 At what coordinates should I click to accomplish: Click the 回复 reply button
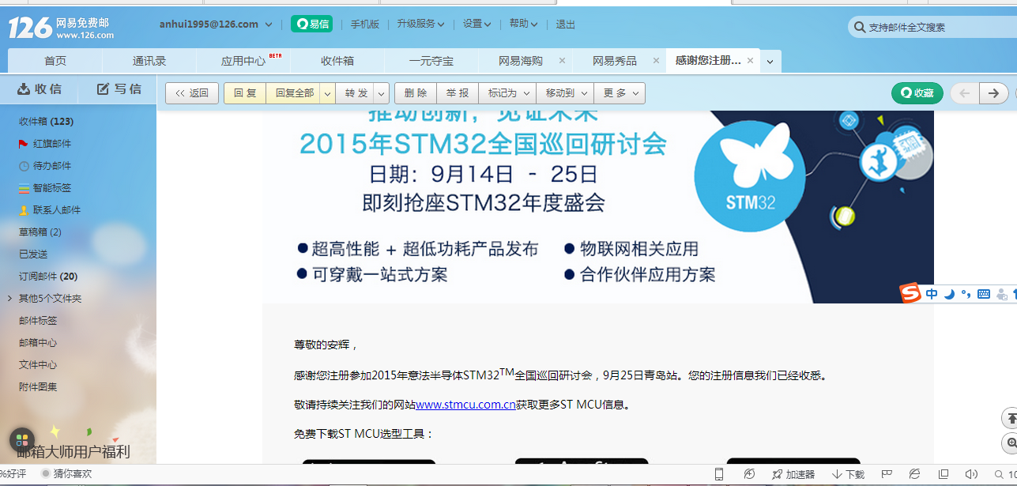coord(245,93)
